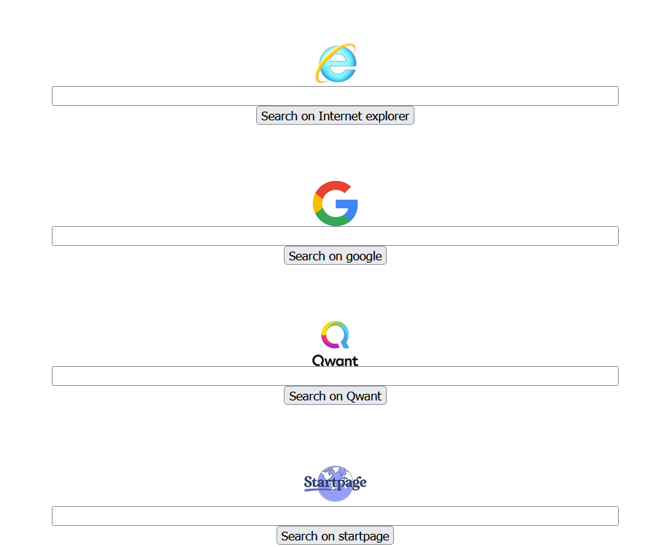Click the Internet Explorer logo
Viewport: 672px width, 547px height.
(x=336, y=63)
